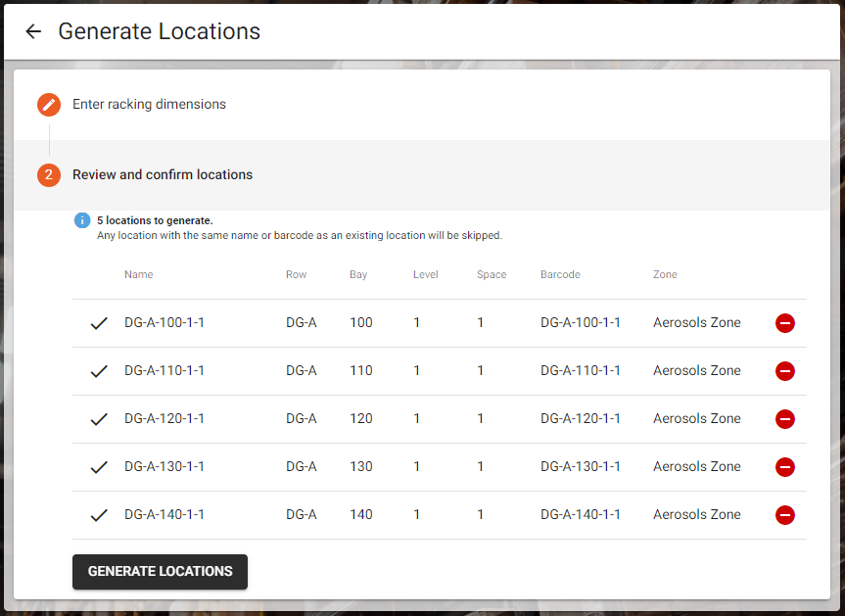
Task: Click barcode cell DG-A-120-1-1
Action: [x=581, y=418]
